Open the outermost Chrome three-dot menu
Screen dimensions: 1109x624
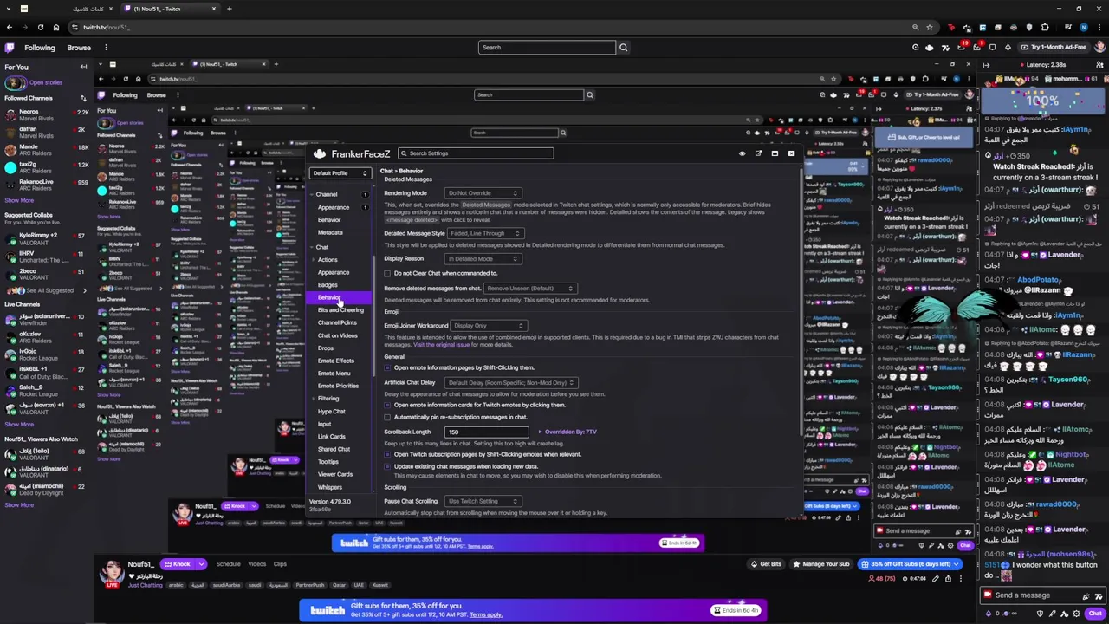[x=1099, y=27]
